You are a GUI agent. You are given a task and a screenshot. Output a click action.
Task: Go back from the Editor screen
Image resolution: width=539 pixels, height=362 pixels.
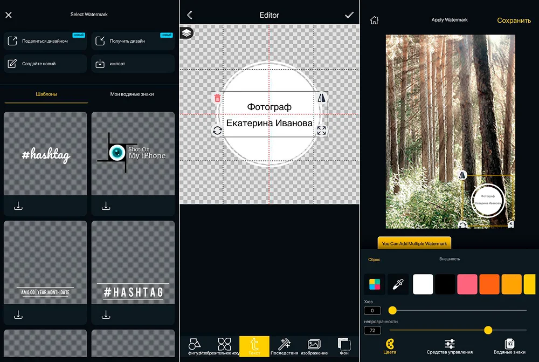point(189,15)
